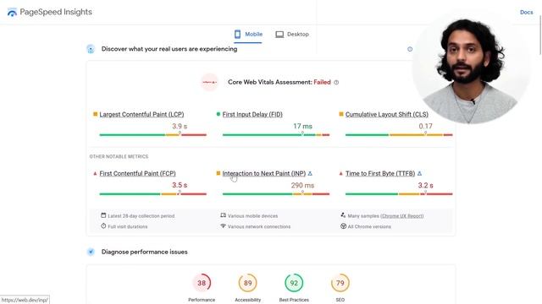The height and width of the screenshot is (304, 542).
Task: Click the 3.9 s LCP value
Action: pyautogui.click(x=180, y=126)
